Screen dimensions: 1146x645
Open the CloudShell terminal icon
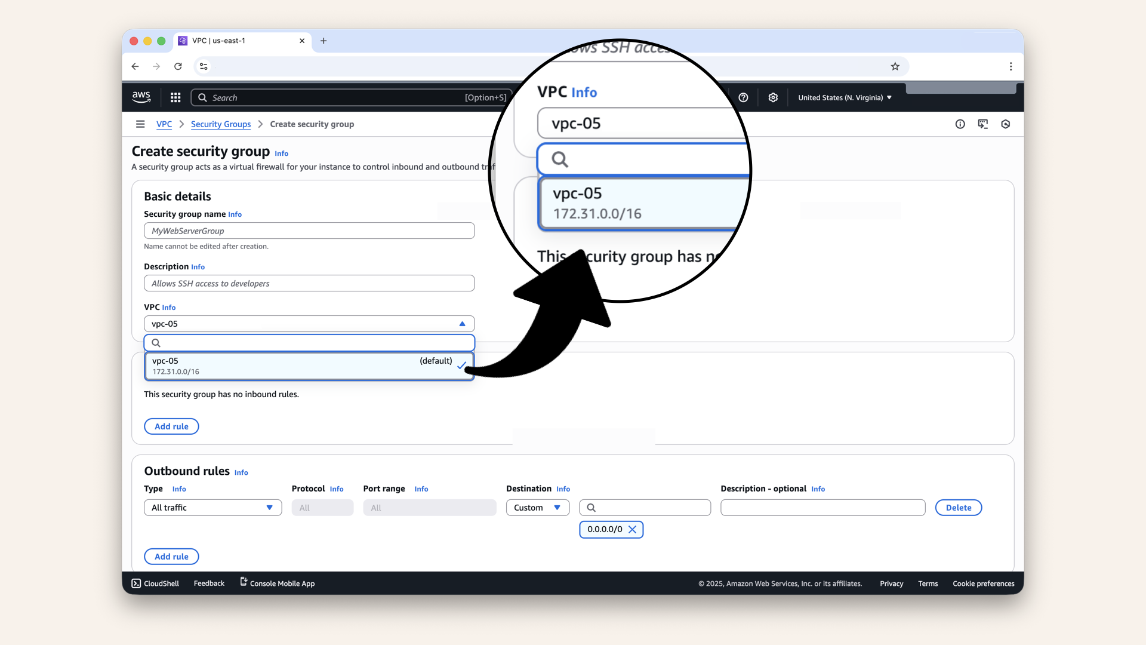[136, 583]
